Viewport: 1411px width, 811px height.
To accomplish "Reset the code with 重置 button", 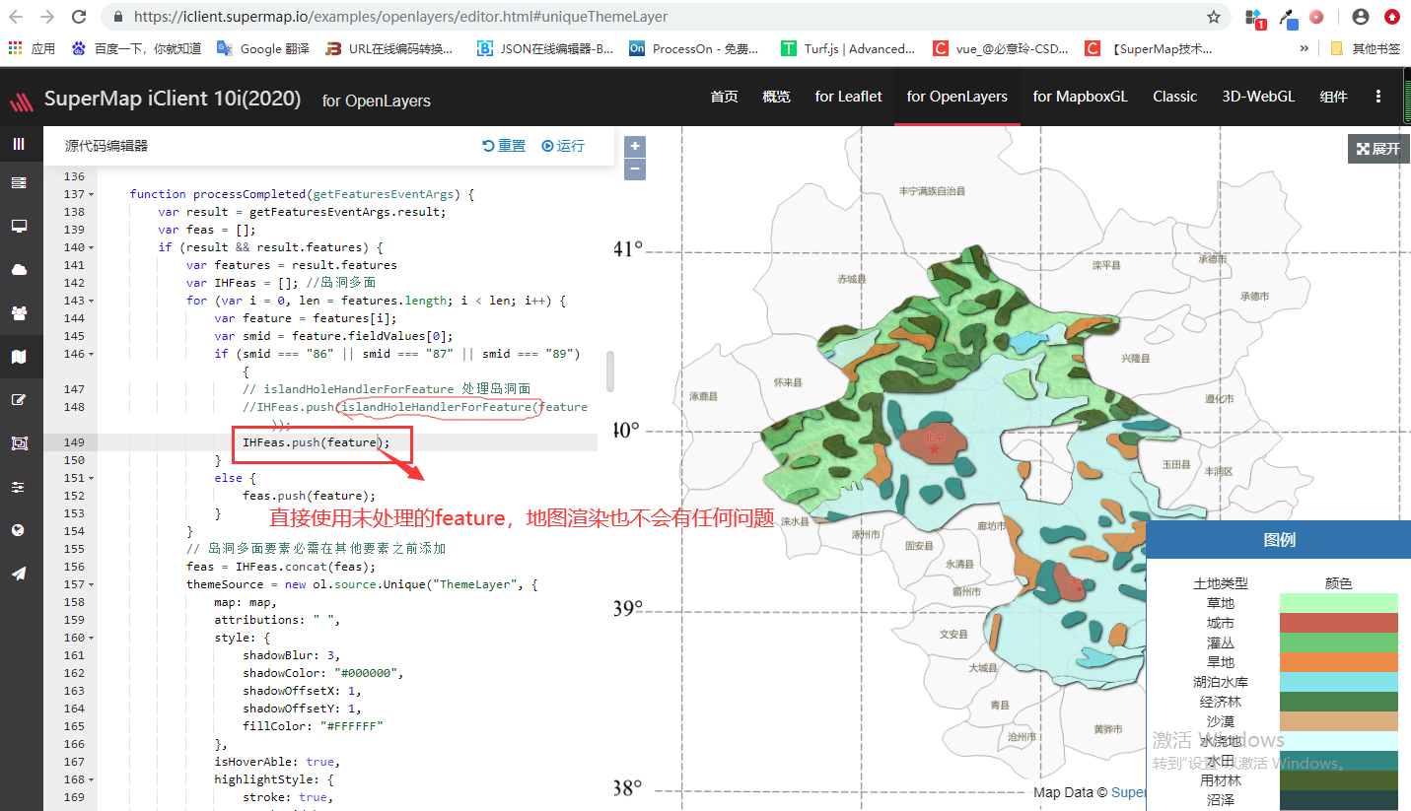I will click(x=504, y=146).
